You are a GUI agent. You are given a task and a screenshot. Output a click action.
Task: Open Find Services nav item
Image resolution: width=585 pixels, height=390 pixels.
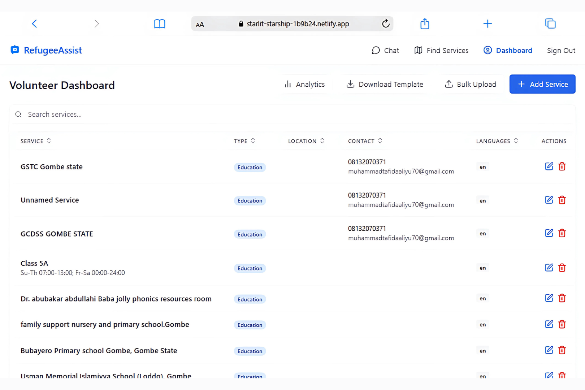441,50
